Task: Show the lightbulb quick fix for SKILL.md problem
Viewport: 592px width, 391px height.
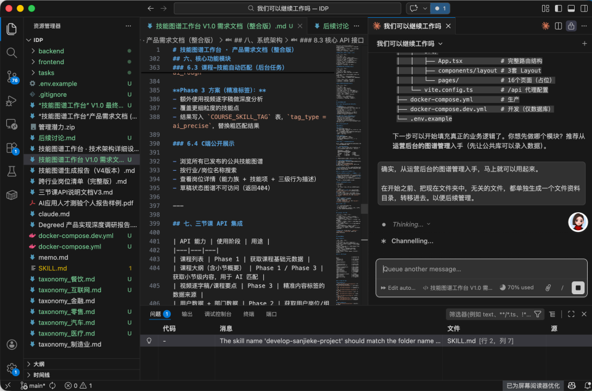Action: 149,341
